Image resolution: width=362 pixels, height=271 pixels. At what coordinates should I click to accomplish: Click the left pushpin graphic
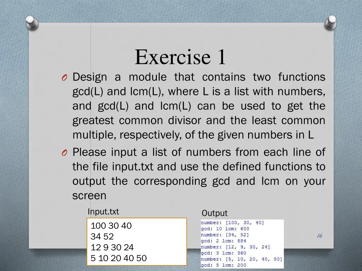pos(32,22)
